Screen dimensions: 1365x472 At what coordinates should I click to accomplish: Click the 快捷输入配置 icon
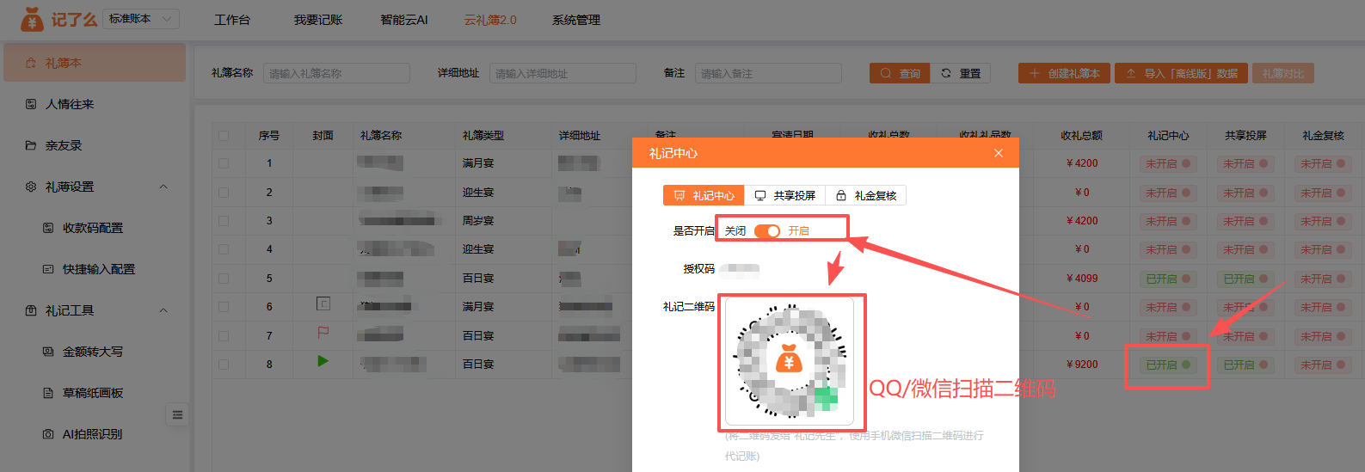[x=48, y=269]
